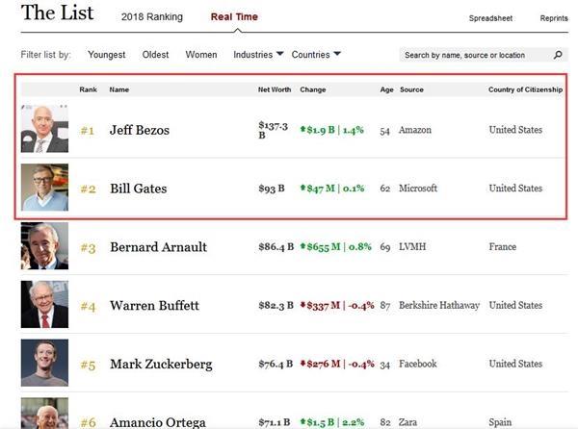Filter list by Oldest
Image resolution: width=578 pixels, height=429 pixels.
tap(155, 55)
